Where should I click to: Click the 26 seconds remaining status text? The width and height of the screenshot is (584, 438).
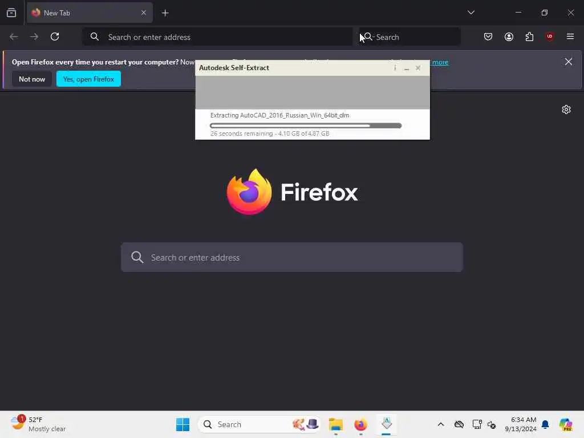tap(270, 133)
